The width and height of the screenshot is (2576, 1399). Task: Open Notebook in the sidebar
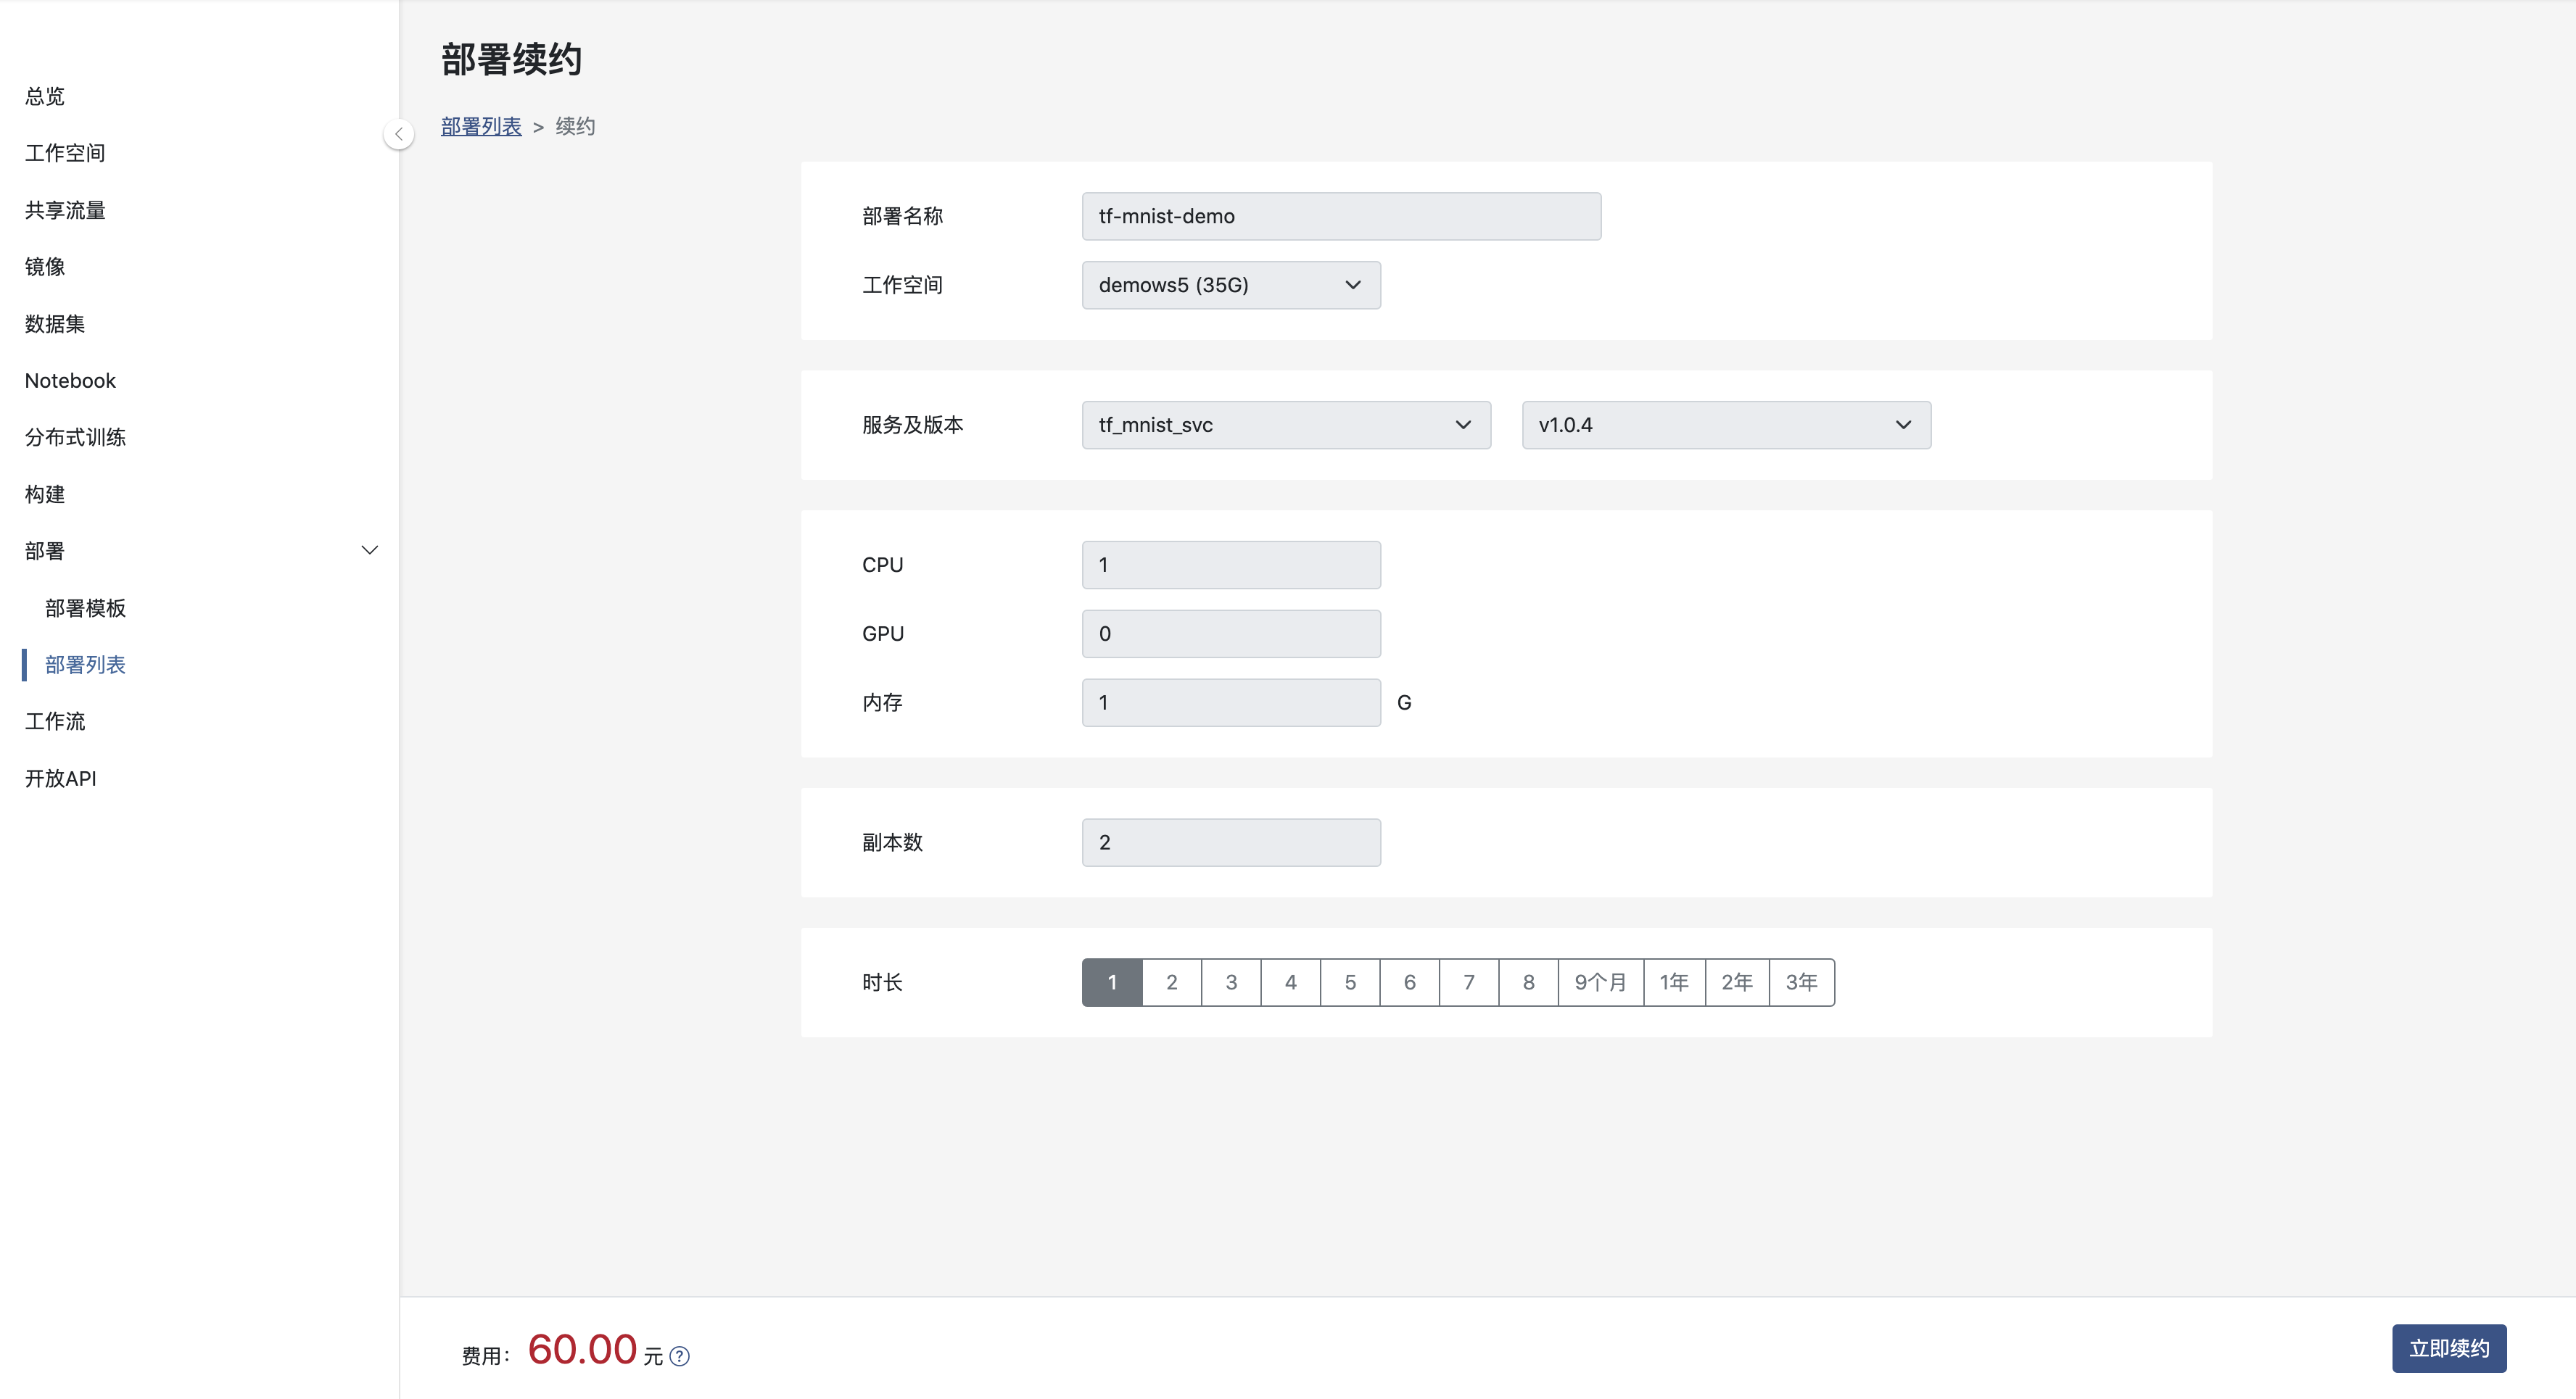70,381
